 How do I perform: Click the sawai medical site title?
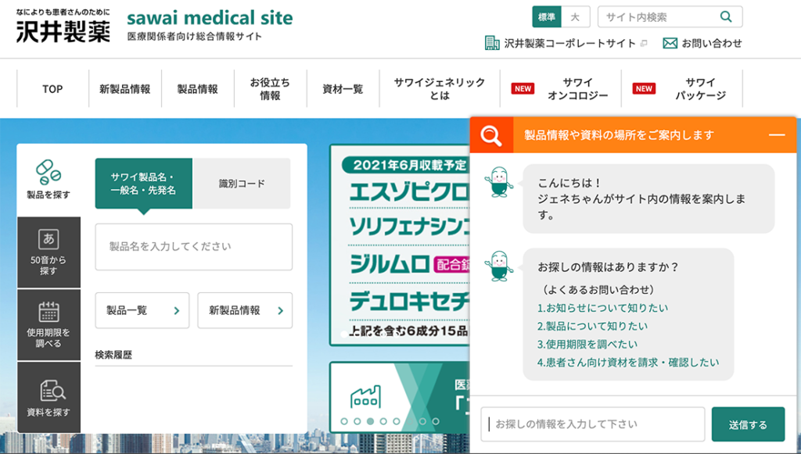pyautogui.click(x=210, y=18)
